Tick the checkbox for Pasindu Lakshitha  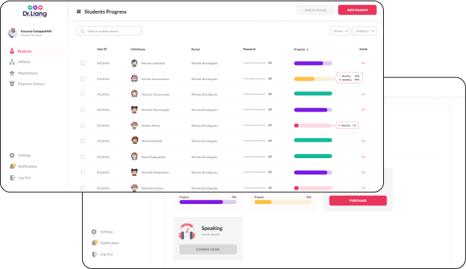click(x=83, y=63)
